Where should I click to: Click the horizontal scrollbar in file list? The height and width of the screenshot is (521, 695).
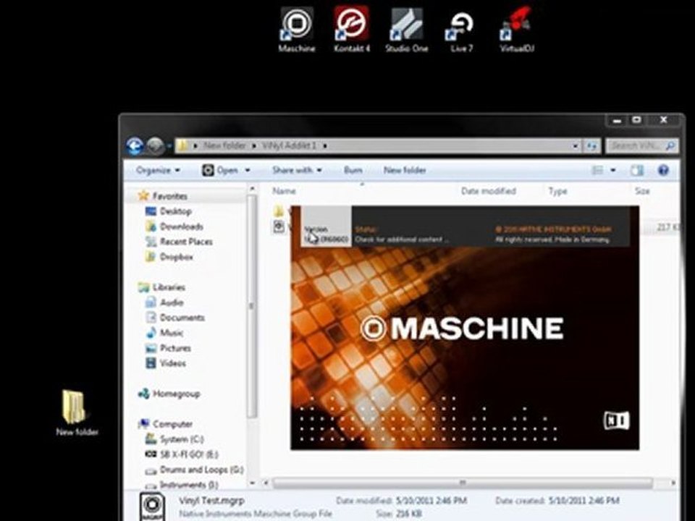[x=463, y=483]
